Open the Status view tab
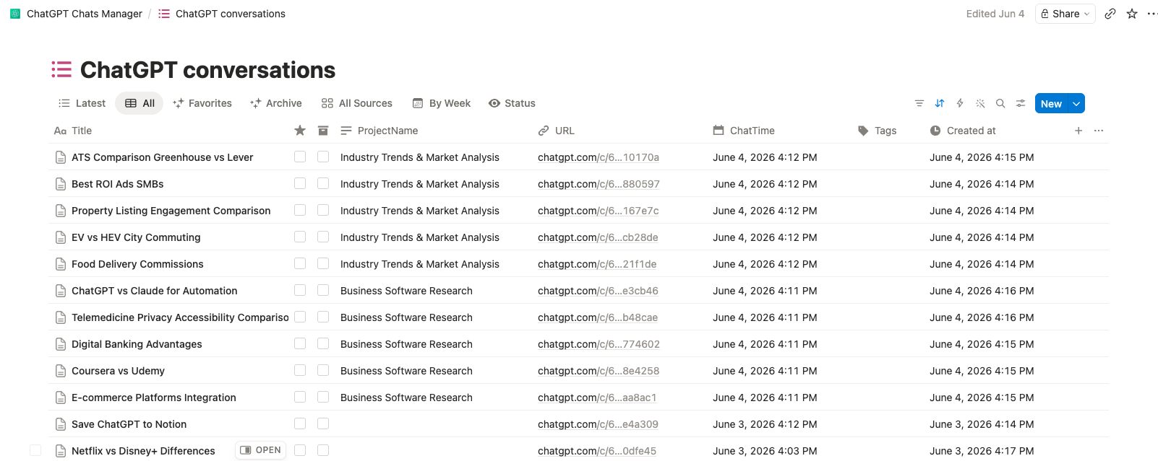 point(512,103)
